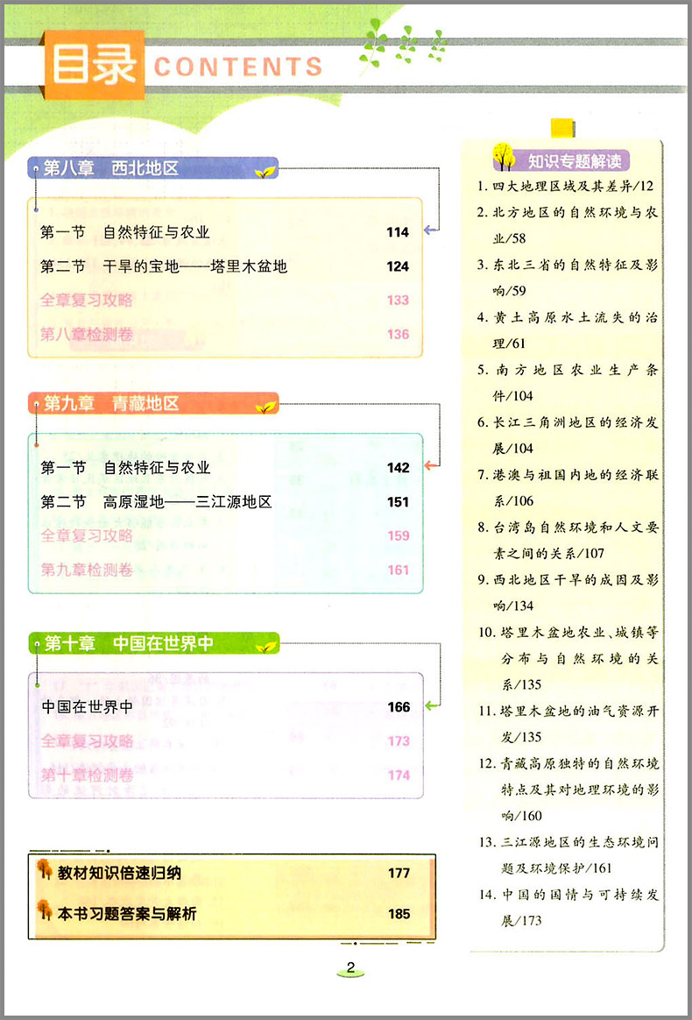Click the purple arrow beside the 第八章 box

(430, 230)
